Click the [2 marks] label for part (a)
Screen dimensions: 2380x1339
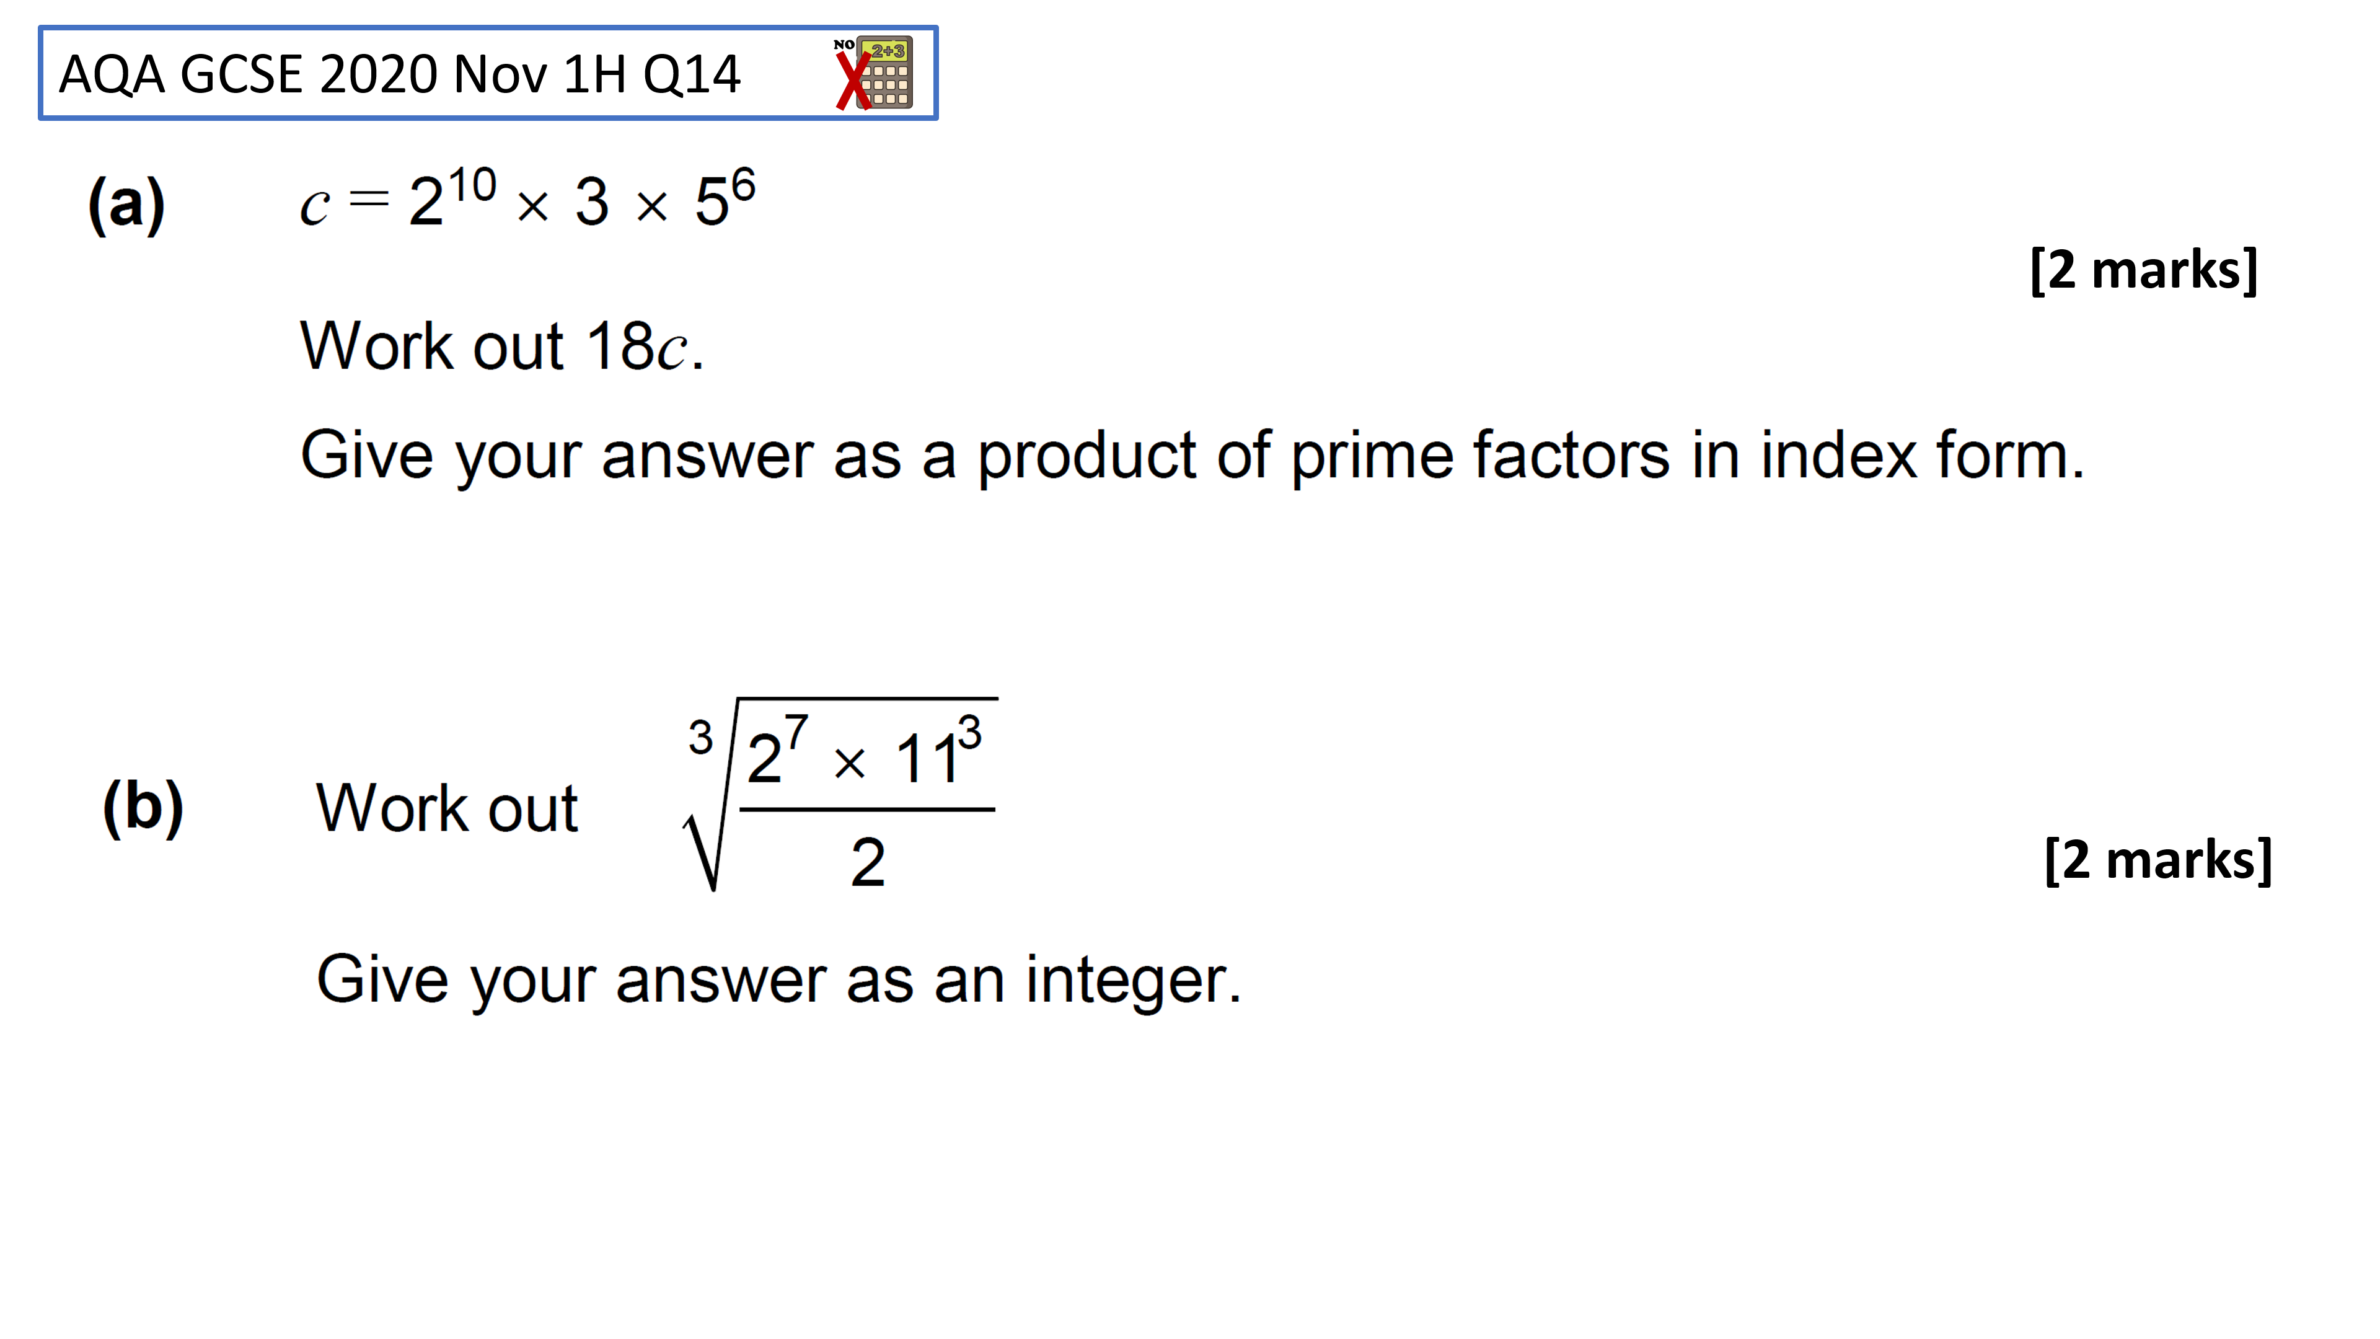coord(2143,270)
